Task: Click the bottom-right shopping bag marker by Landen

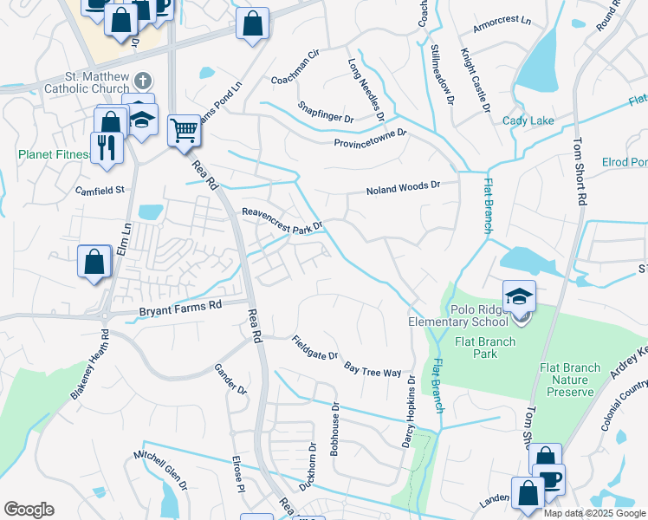Action: [x=528, y=495]
